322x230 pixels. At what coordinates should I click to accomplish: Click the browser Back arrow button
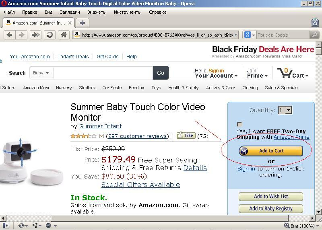coord(9,35)
